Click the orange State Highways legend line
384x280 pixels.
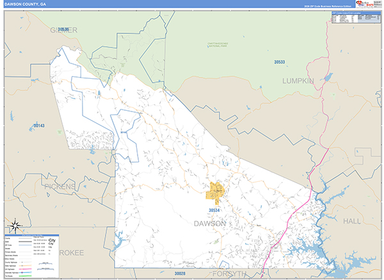pyautogui.click(x=25, y=265)
